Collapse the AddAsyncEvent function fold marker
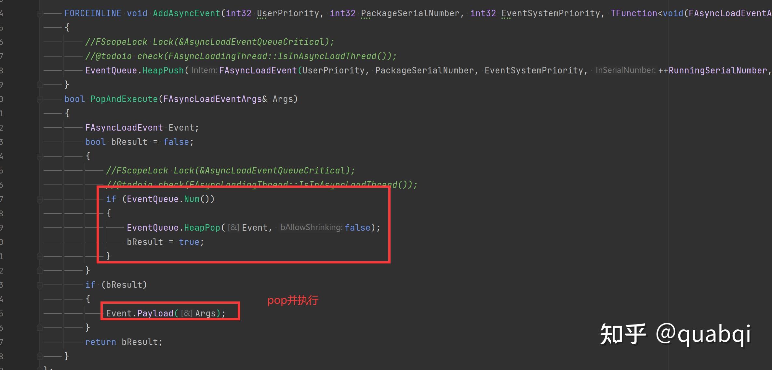This screenshot has width=772, height=370. (x=39, y=14)
